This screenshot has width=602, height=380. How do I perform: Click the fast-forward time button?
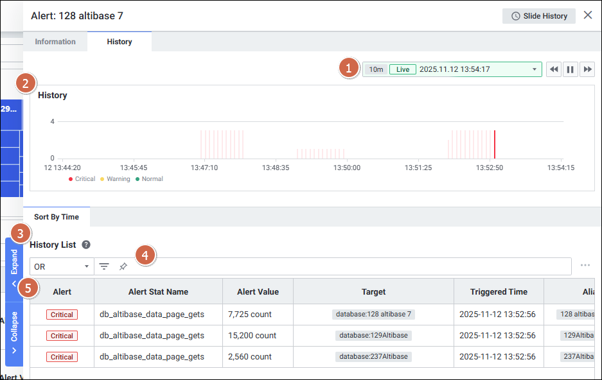point(587,69)
